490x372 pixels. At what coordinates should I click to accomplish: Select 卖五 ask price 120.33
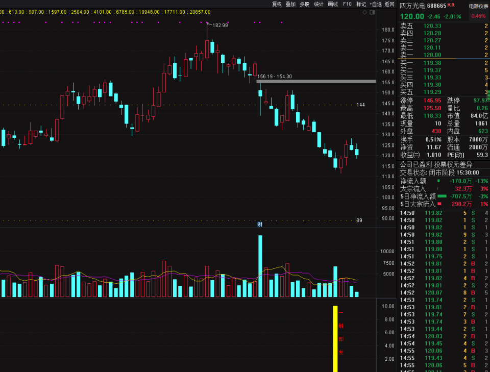[x=432, y=26]
